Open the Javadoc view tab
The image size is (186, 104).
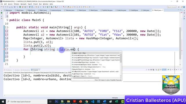[16, 70]
